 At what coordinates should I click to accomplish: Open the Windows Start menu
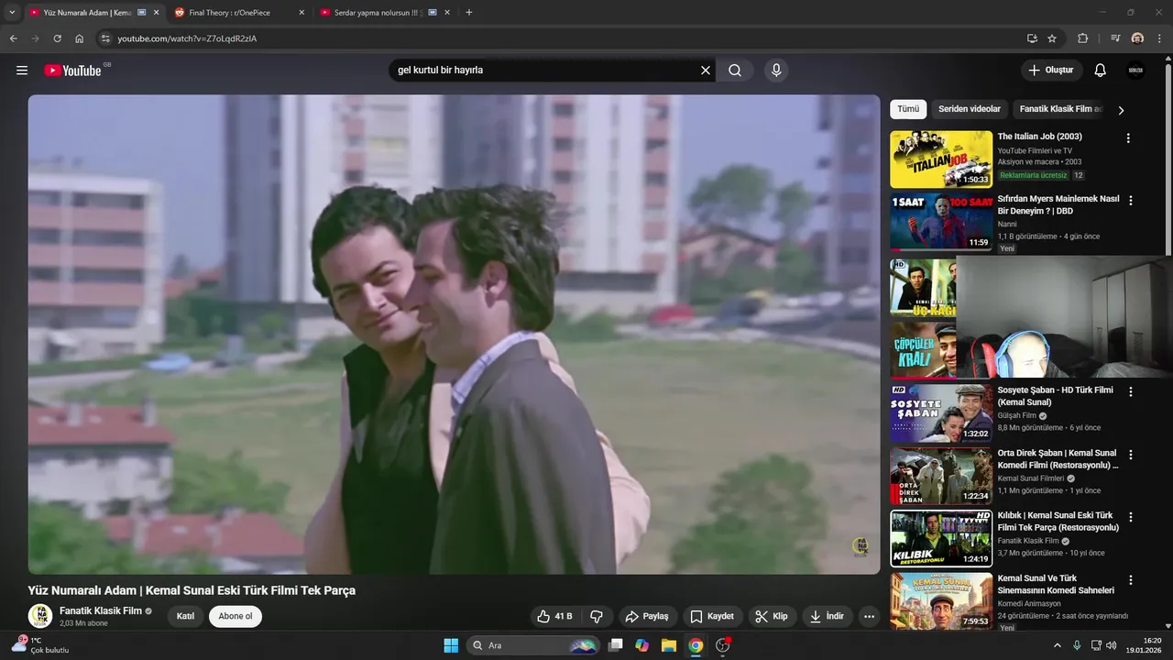point(451,645)
